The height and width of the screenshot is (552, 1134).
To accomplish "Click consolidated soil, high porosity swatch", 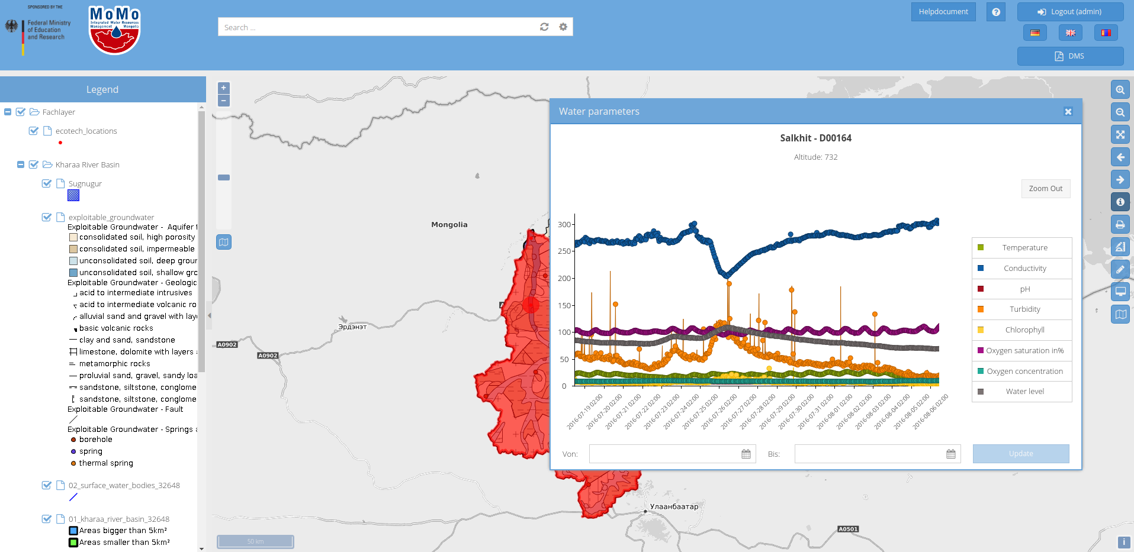I will pos(73,237).
